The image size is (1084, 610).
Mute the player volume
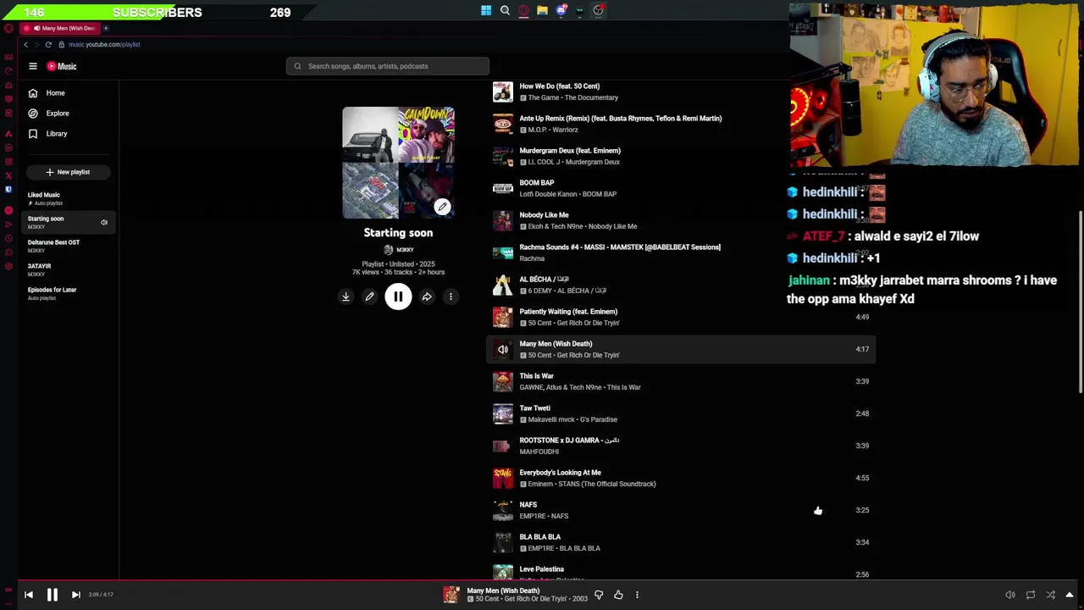(x=1009, y=595)
